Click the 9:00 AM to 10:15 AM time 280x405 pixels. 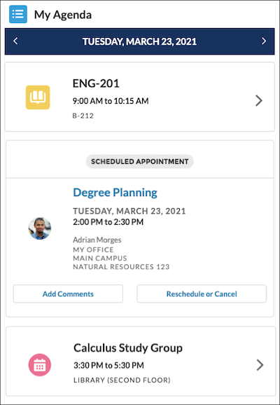click(111, 101)
